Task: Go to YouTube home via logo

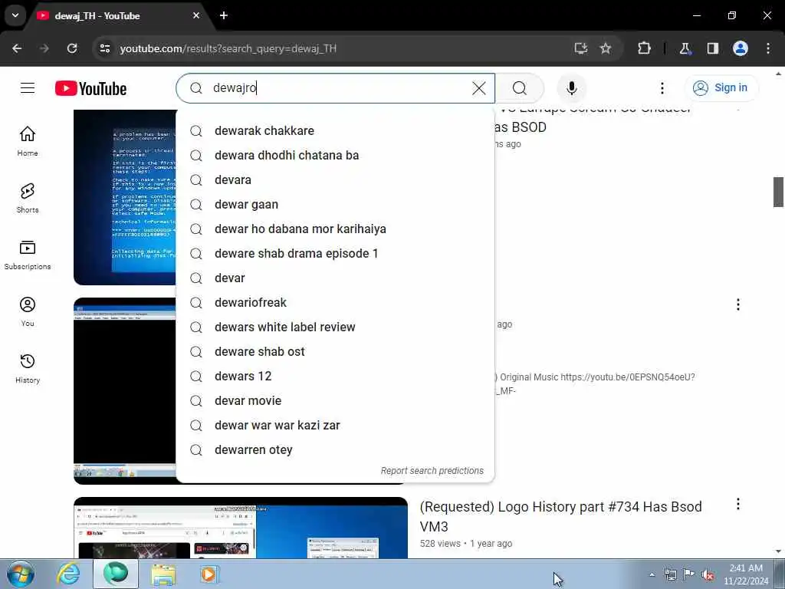Action: click(90, 89)
